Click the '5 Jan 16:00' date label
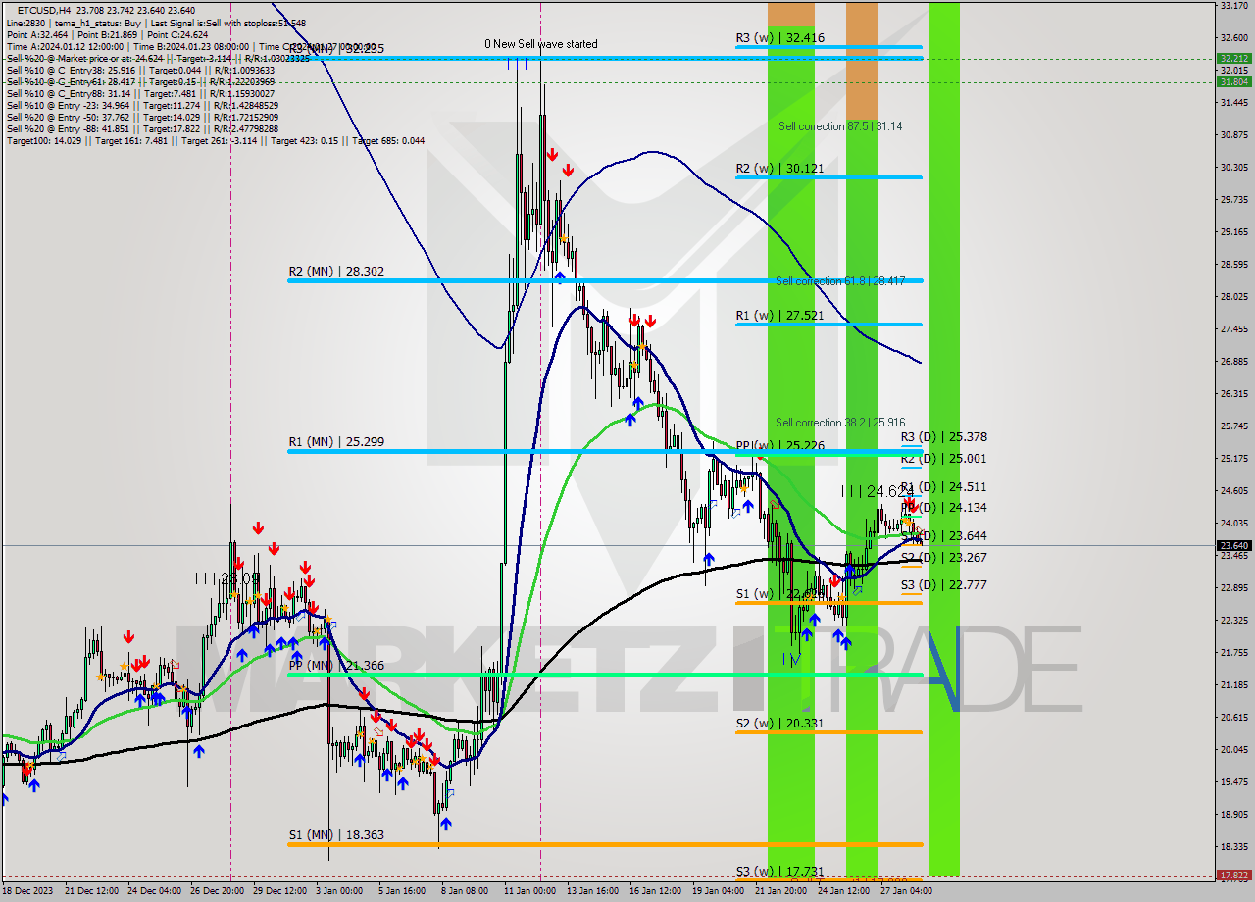 (x=403, y=891)
